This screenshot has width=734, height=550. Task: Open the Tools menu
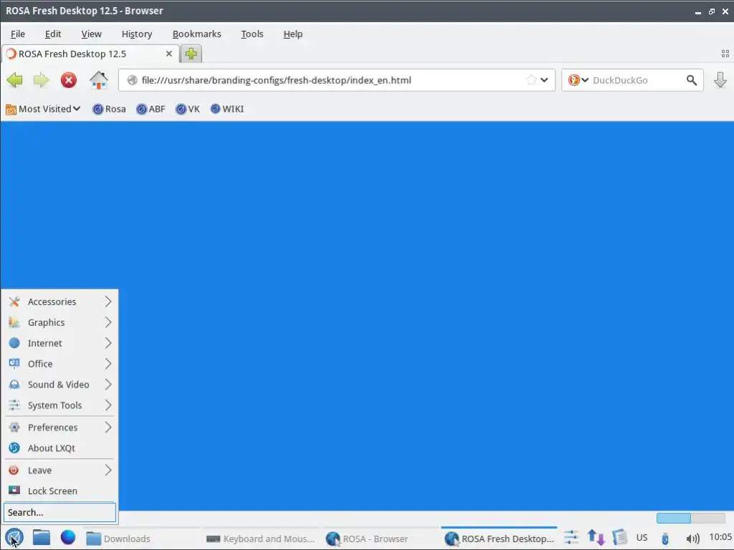[x=252, y=34]
